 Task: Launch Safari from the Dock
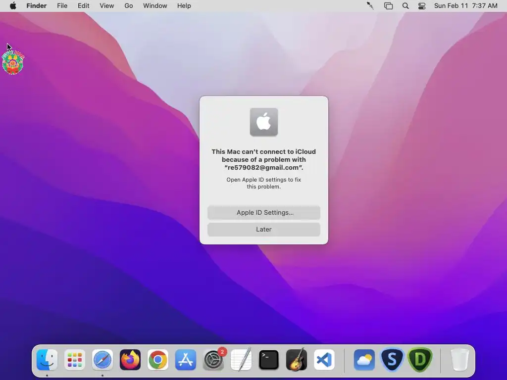tap(102, 360)
